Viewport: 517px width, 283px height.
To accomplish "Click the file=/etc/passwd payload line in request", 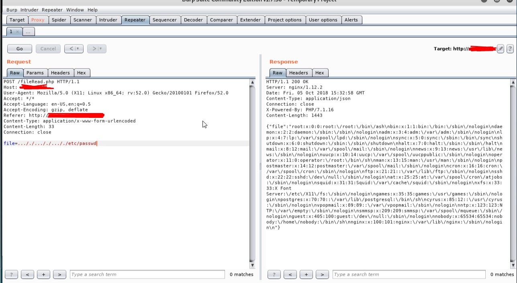I will point(51,144).
